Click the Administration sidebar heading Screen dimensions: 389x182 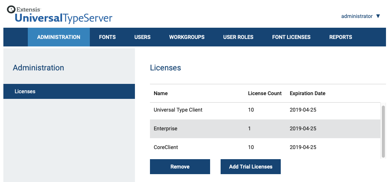coord(38,68)
